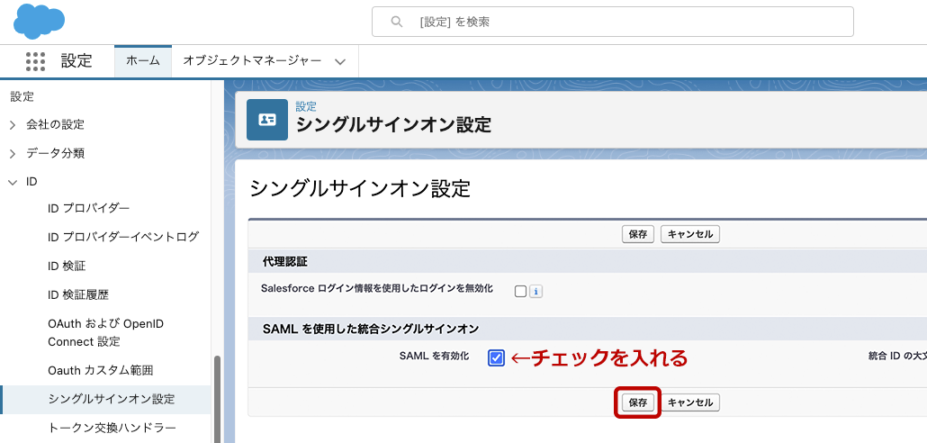
Task: Switch to the ホーム tab
Action: (x=142, y=60)
